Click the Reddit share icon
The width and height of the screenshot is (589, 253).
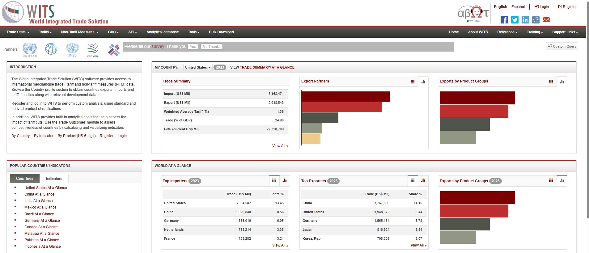point(536,20)
